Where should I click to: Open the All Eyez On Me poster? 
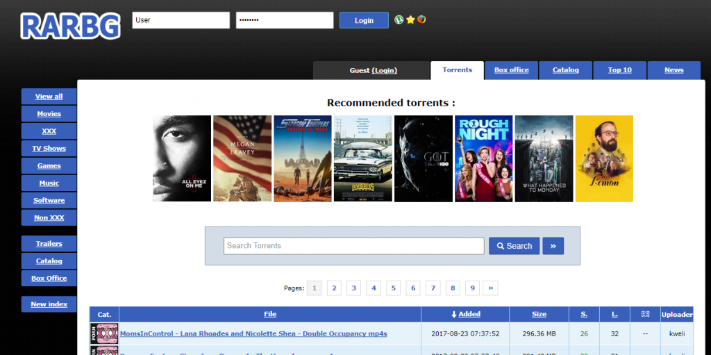182,158
